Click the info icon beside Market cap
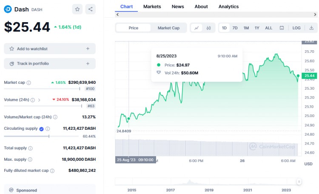Image resolution: width=319 pixels, height=194 pixels. click(29, 83)
